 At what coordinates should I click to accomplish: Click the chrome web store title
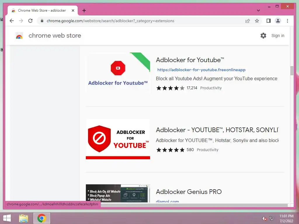click(55, 36)
